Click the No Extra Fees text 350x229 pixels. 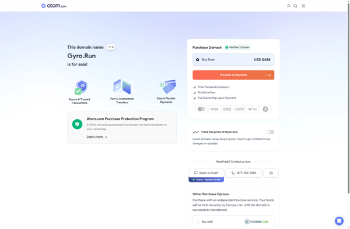tap(206, 92)
